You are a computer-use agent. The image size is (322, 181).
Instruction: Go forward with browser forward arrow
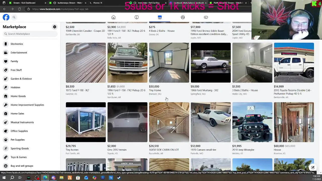pos(12,9)
